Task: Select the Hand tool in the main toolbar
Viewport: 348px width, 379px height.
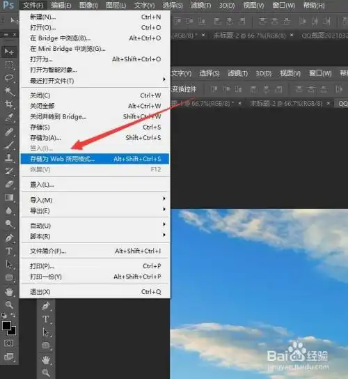Action: click(9, 292)
